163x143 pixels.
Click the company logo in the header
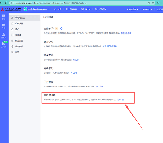[x=11, y=9]
